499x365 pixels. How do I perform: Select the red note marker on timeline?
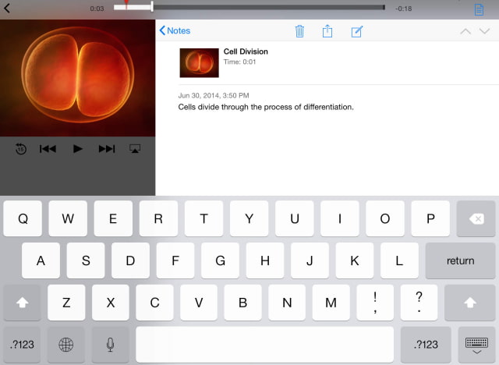pyautogui.click(x=126, y=4)
